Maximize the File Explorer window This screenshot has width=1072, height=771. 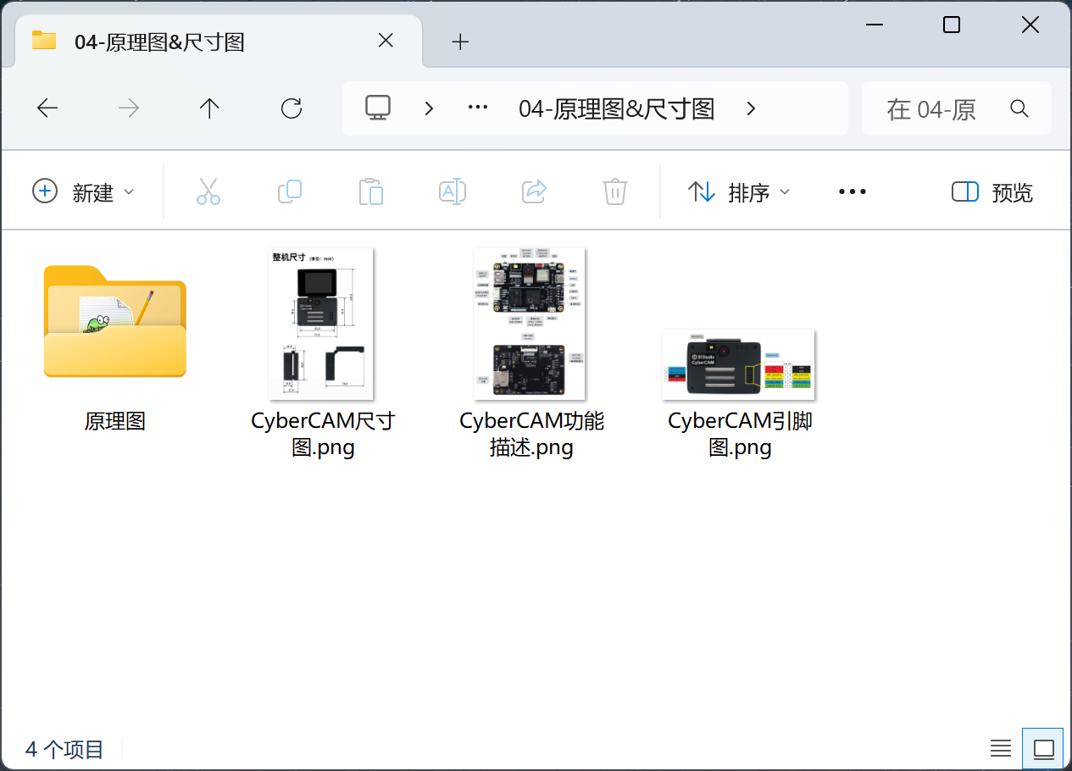click(x=952, y=25)
